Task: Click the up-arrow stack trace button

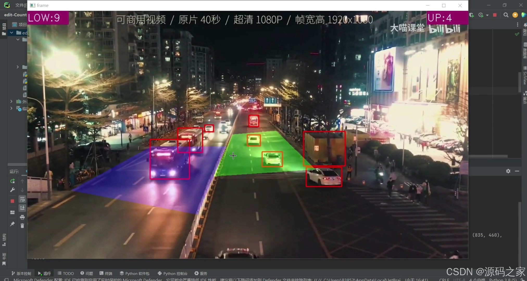Action: point(22,181)
